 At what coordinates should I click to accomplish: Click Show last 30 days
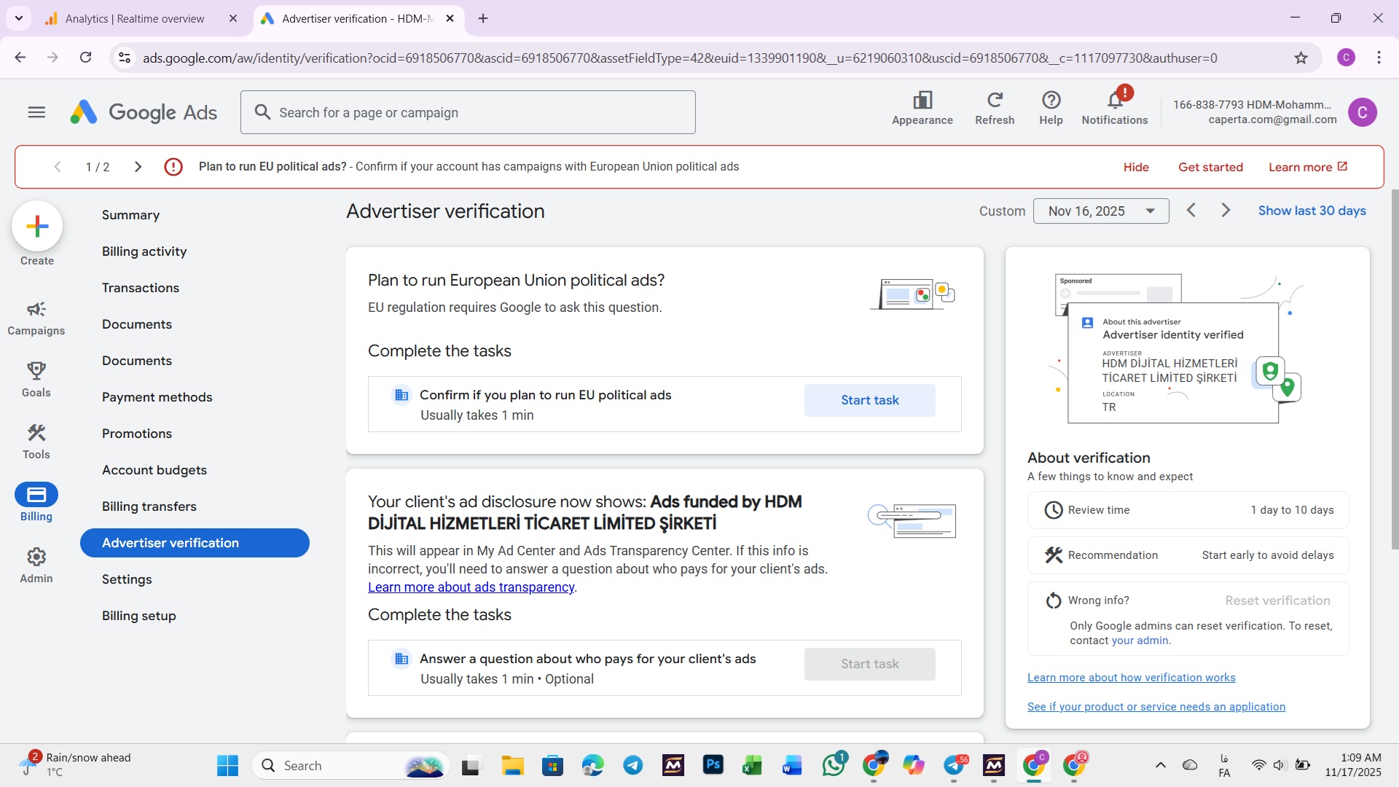click(1312, 211)
